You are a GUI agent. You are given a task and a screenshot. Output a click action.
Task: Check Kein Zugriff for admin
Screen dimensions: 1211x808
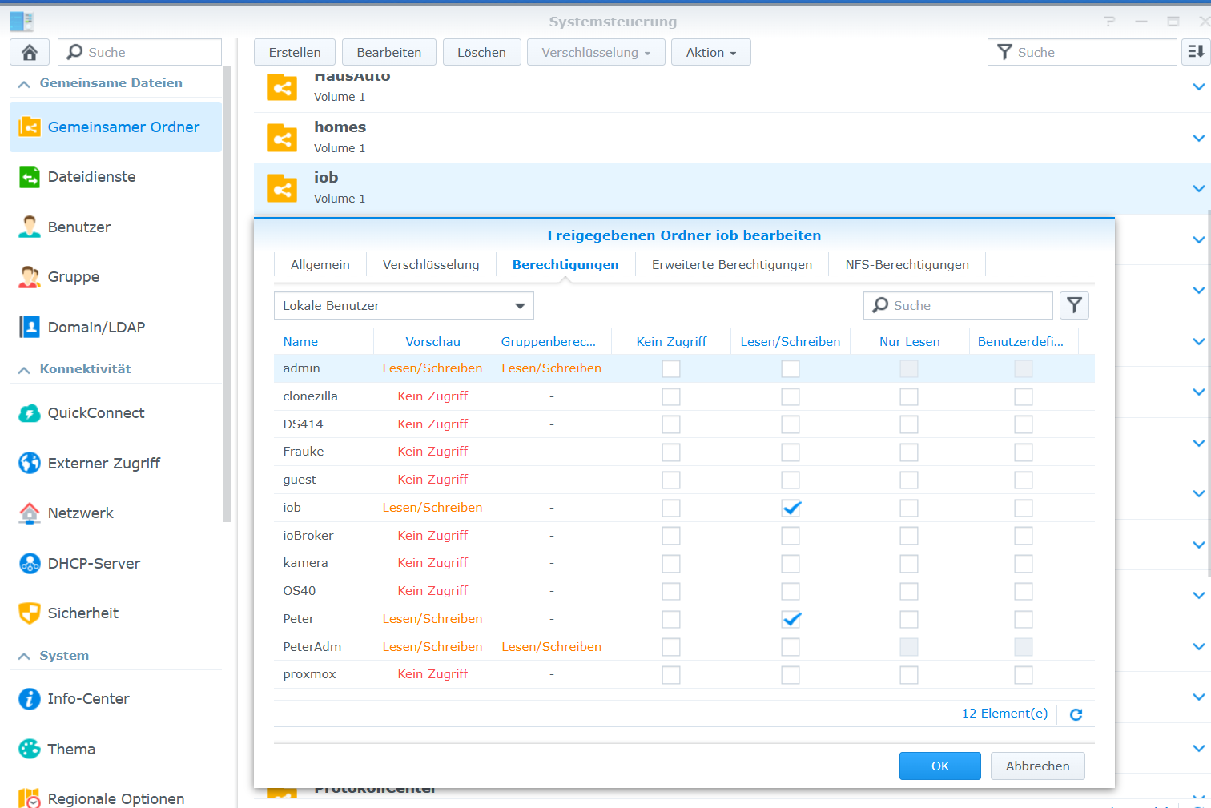coord(671,368)
